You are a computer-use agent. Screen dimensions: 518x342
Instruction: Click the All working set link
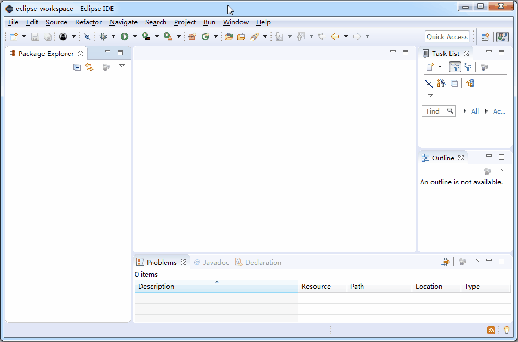[475, 111]
